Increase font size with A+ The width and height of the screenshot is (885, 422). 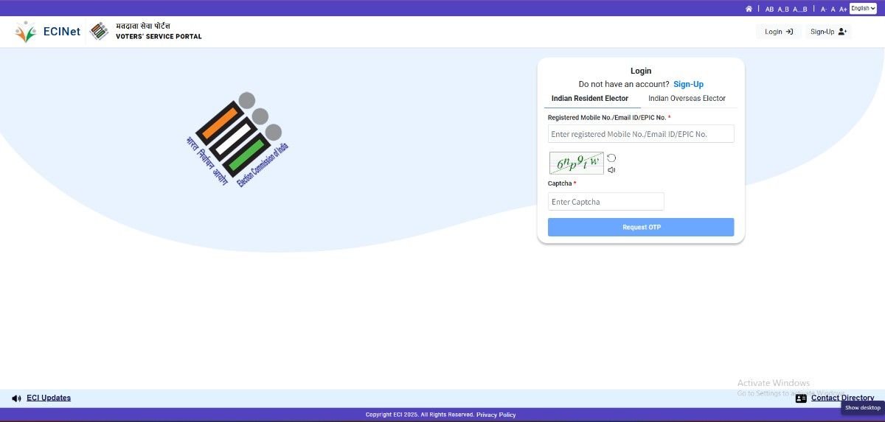click(x=843, y=10)
